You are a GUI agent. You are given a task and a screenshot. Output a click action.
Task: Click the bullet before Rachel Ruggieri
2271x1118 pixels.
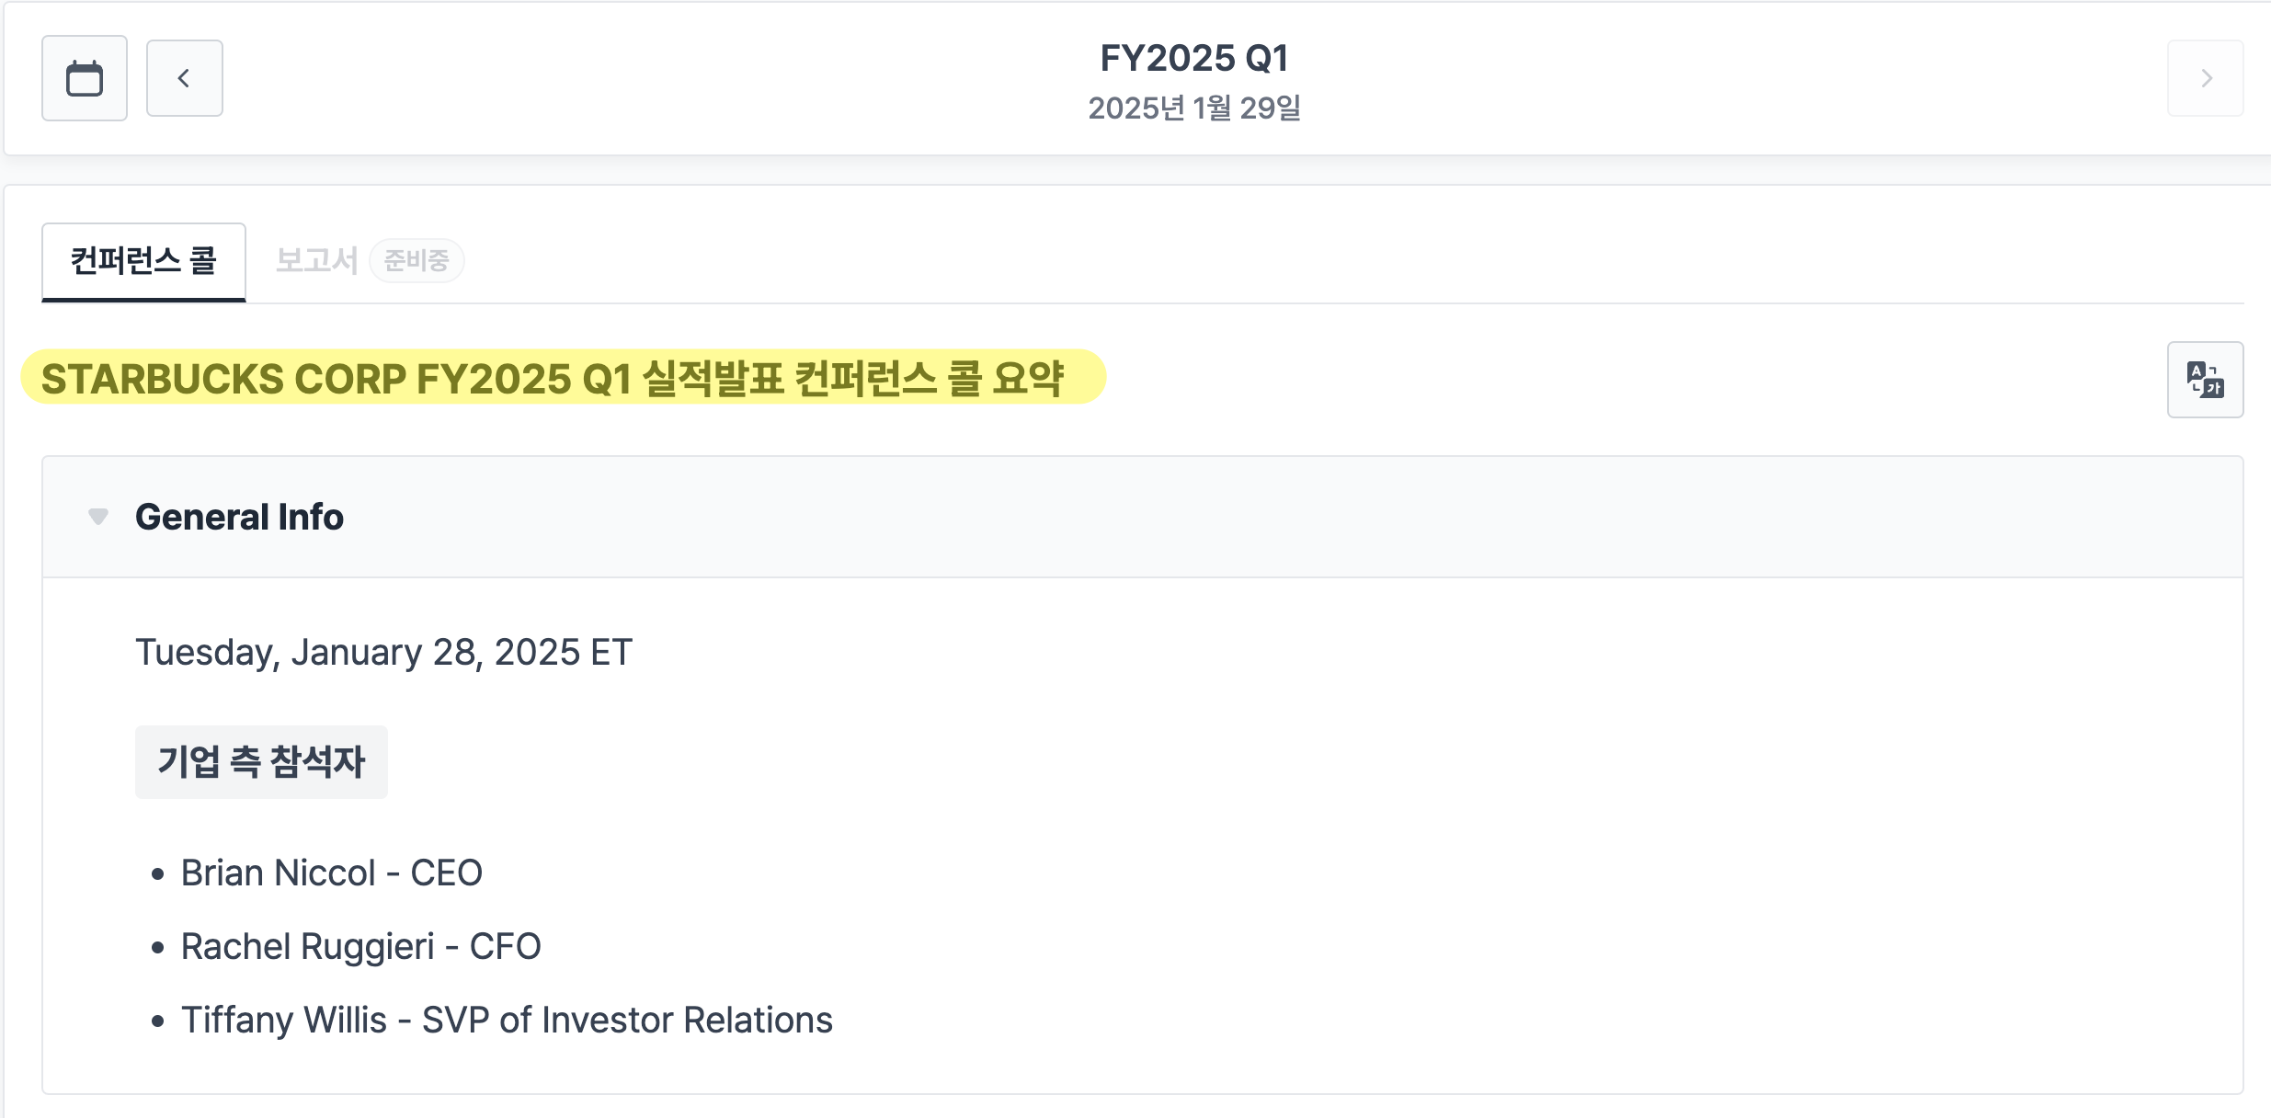tap(158, 947)
